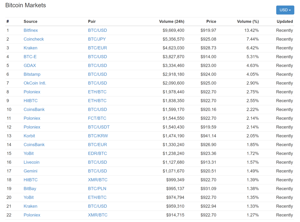Click the BitBay source link
Image resolution: width=300 pixels, height=222 pixels.
(x=30, y=189)
